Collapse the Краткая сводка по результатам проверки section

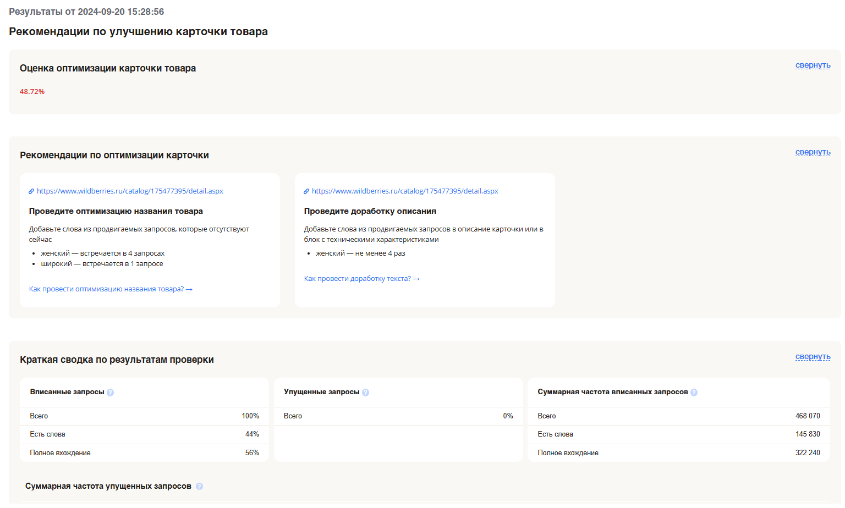tap(813, 357)
